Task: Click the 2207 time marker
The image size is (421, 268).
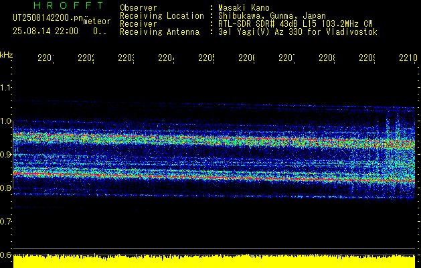Action: pos(286,58)
